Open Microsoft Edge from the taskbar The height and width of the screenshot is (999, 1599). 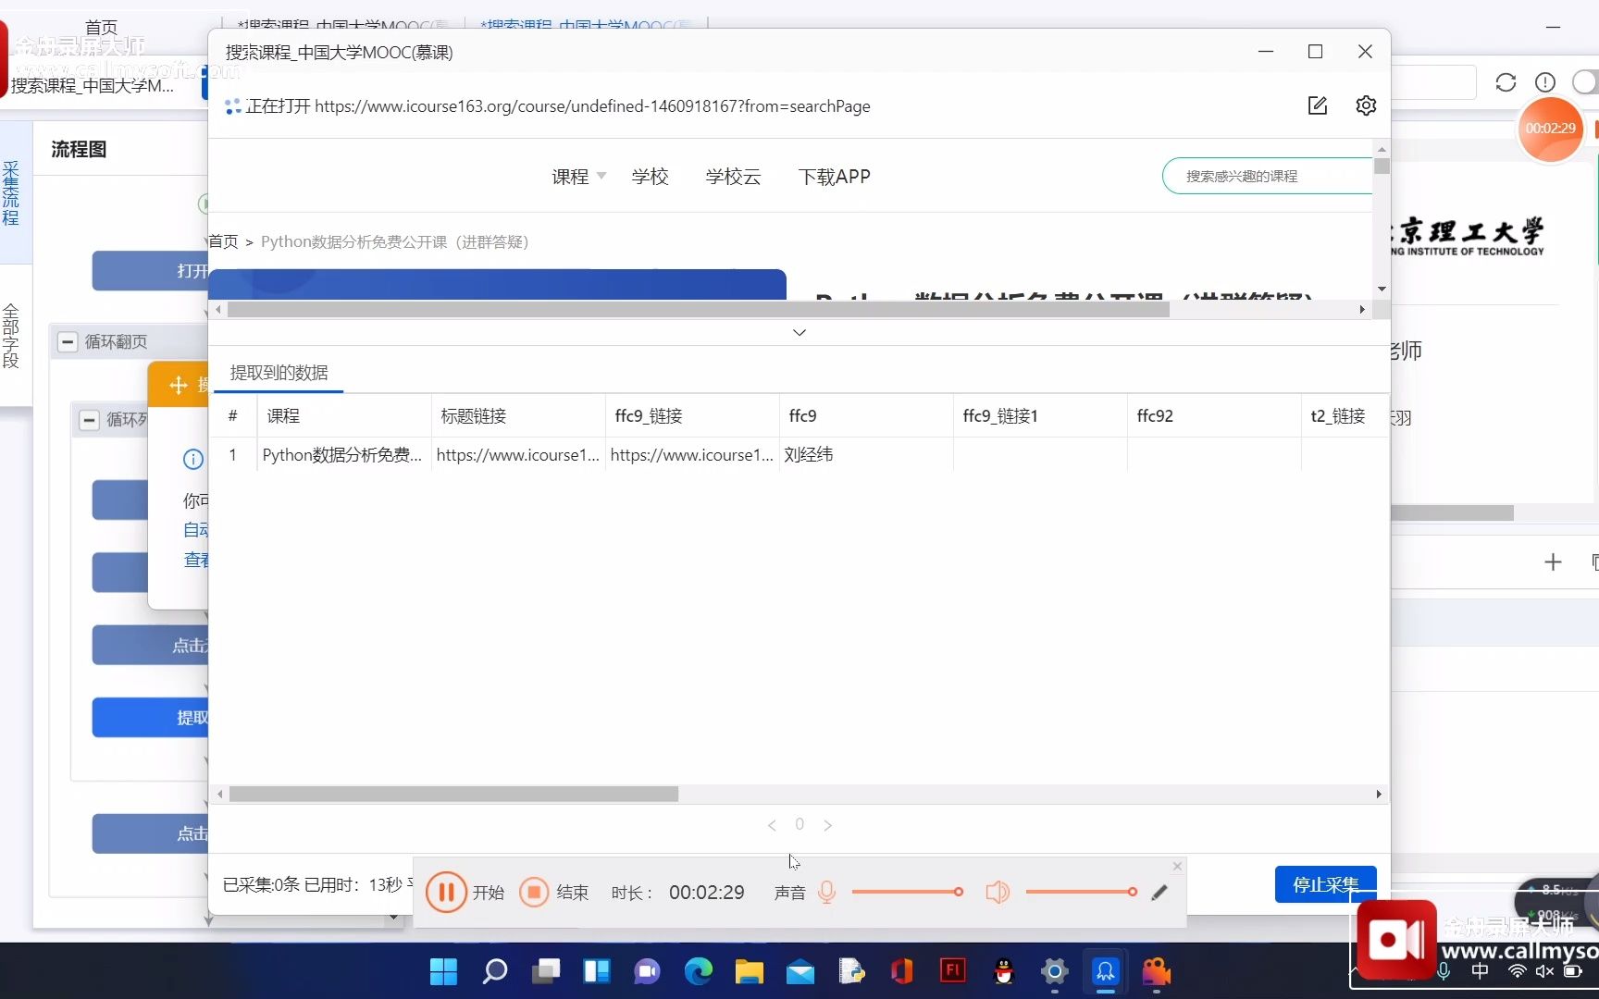point(699,971)
